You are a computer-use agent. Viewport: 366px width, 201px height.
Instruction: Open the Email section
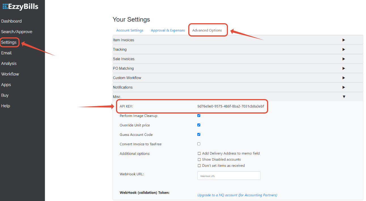(6, 53)
